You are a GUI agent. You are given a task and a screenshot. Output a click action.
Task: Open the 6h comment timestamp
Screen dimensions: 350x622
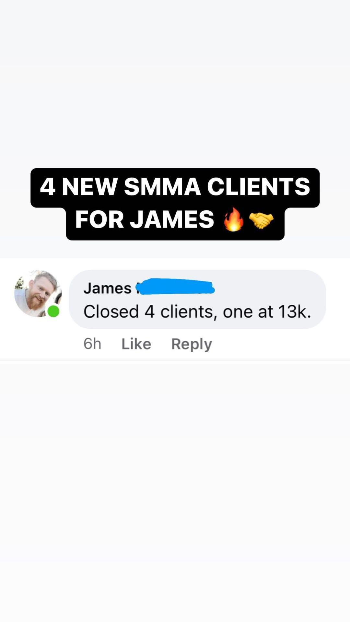pyautogui.click(x=92, y=344)
